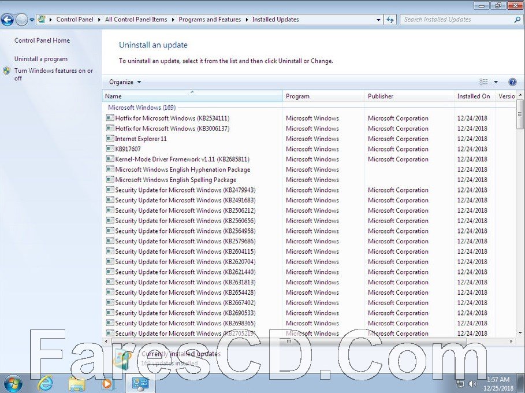Select Hotfix for Microsoft Windows (KB3006137)
This screenshot has width=525, height=393.
[x=310, y=129]
